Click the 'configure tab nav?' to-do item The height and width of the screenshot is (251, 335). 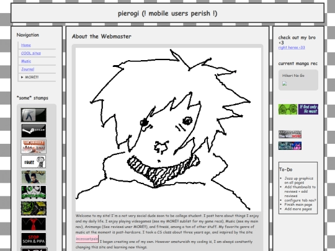coord(300,200)
